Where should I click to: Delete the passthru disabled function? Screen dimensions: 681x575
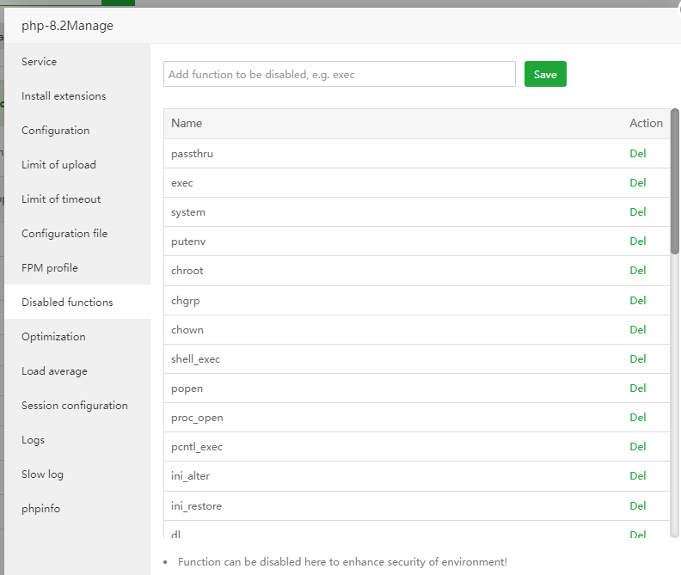637,154
